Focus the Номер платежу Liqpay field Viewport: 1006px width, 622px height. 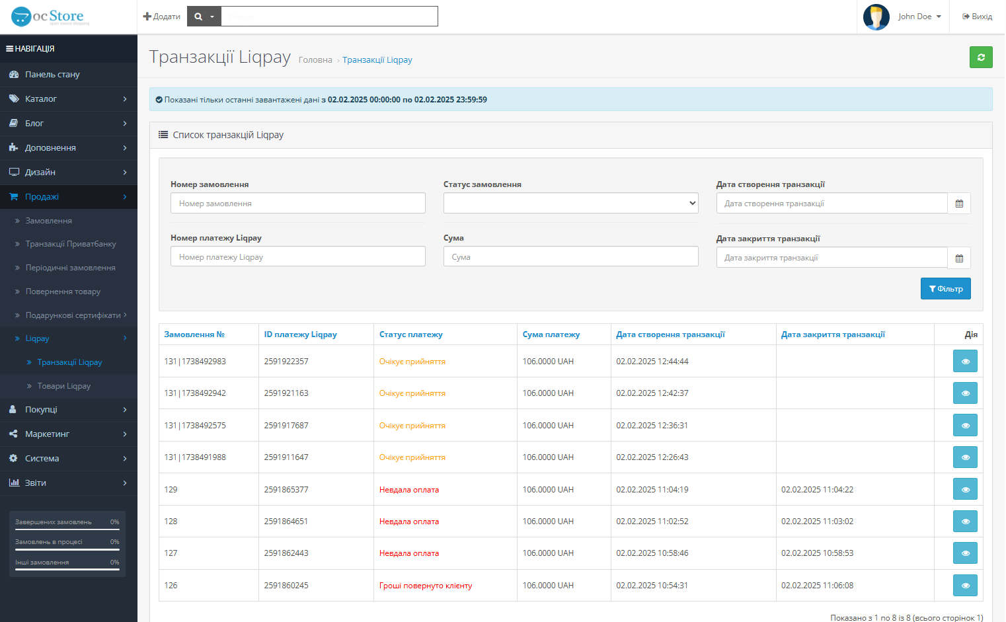(298, 256)
